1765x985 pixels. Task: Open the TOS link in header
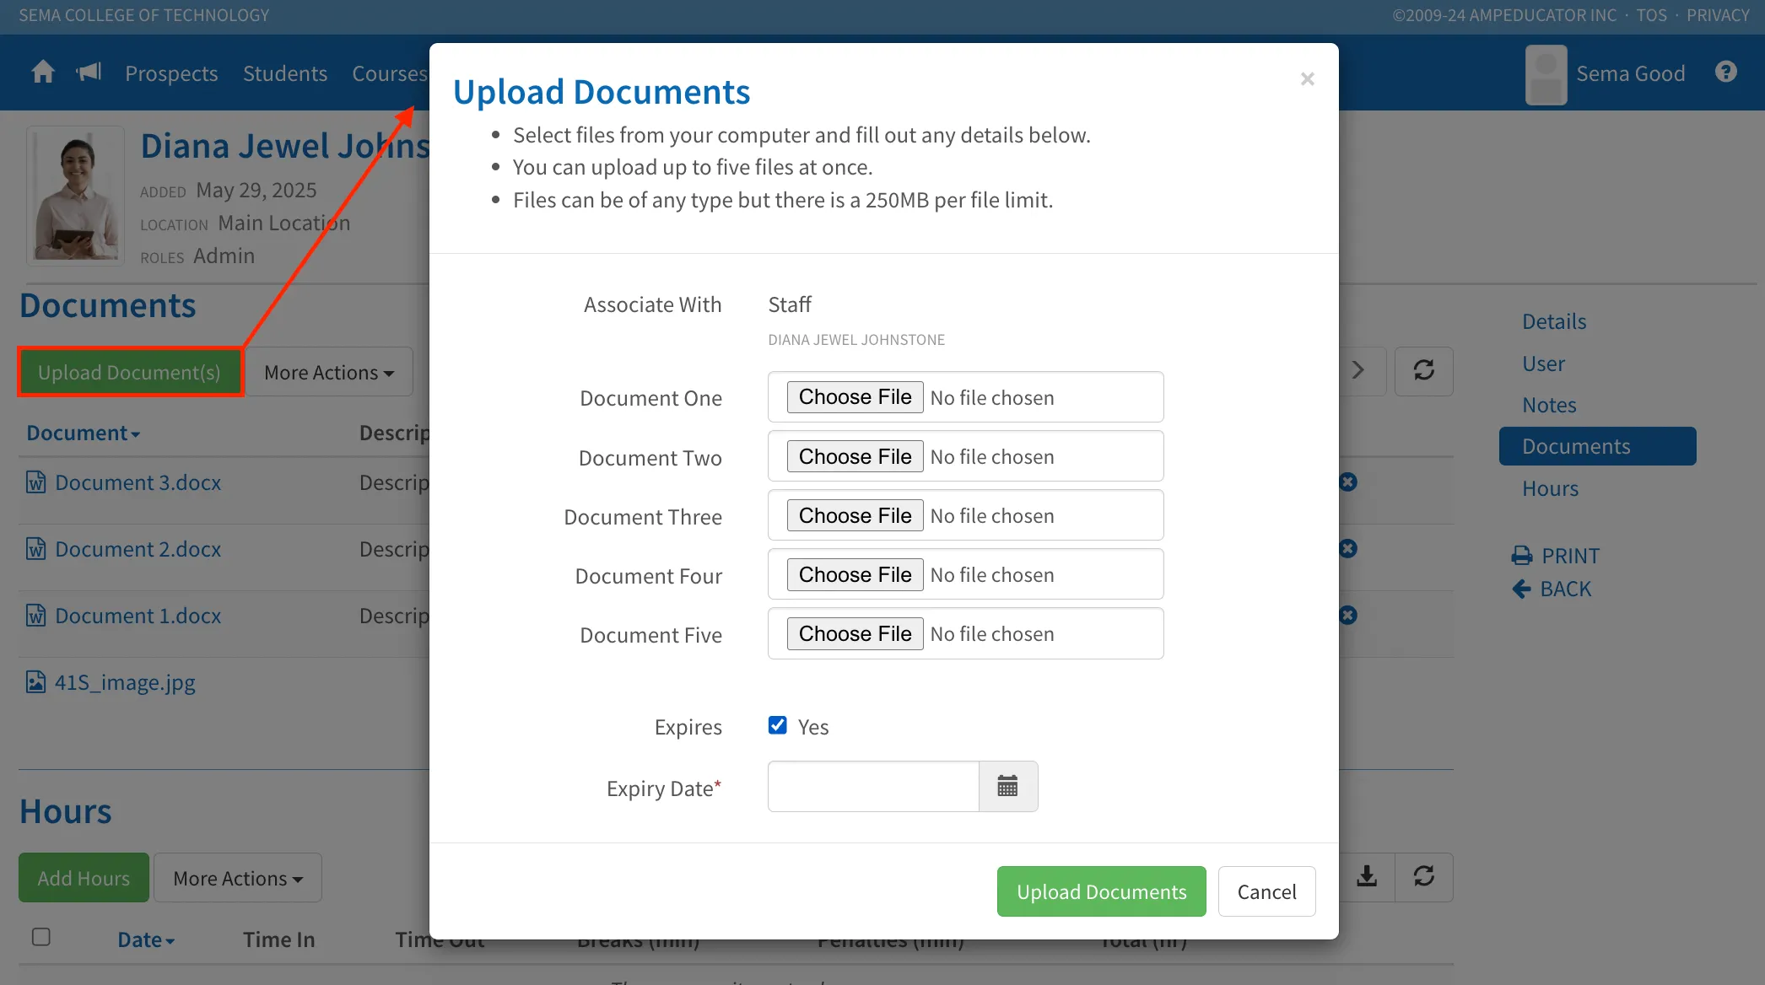[x=1651, y=15]
